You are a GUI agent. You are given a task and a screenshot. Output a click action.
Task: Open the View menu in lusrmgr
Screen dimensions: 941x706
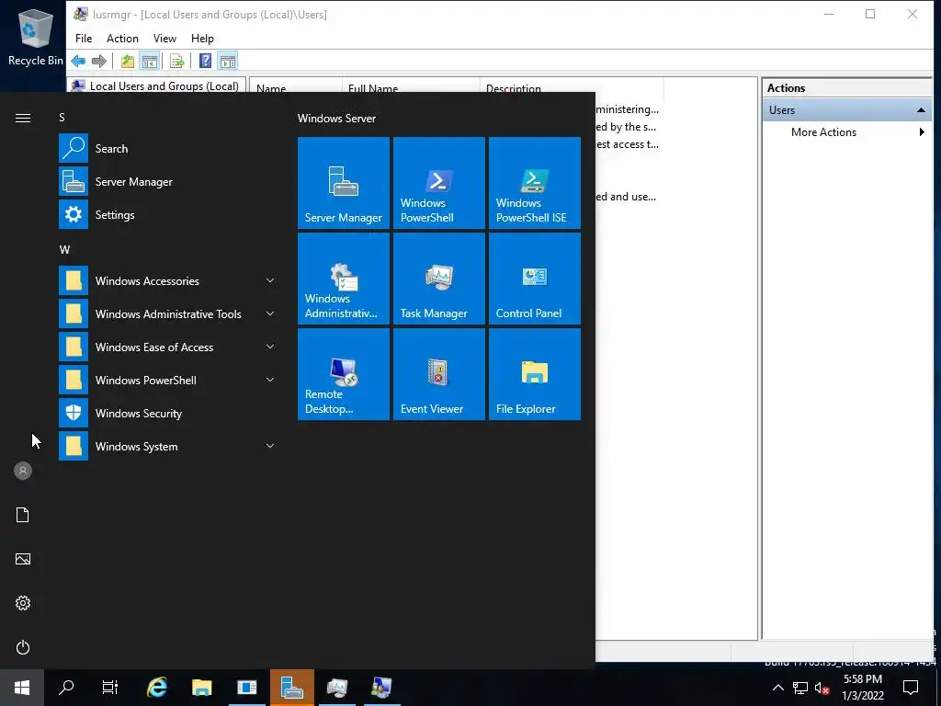coord(164,39)
